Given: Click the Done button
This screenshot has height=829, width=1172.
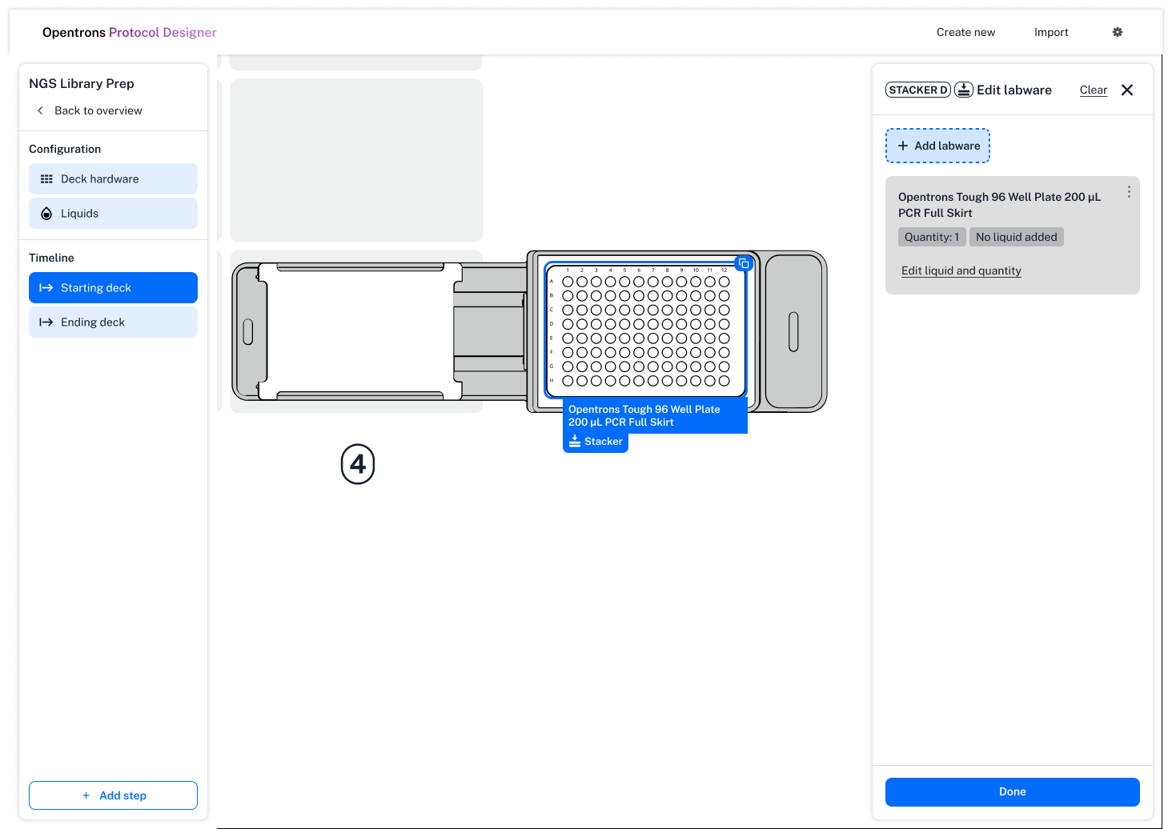Looking at the screenshot, I should 1012,791.
